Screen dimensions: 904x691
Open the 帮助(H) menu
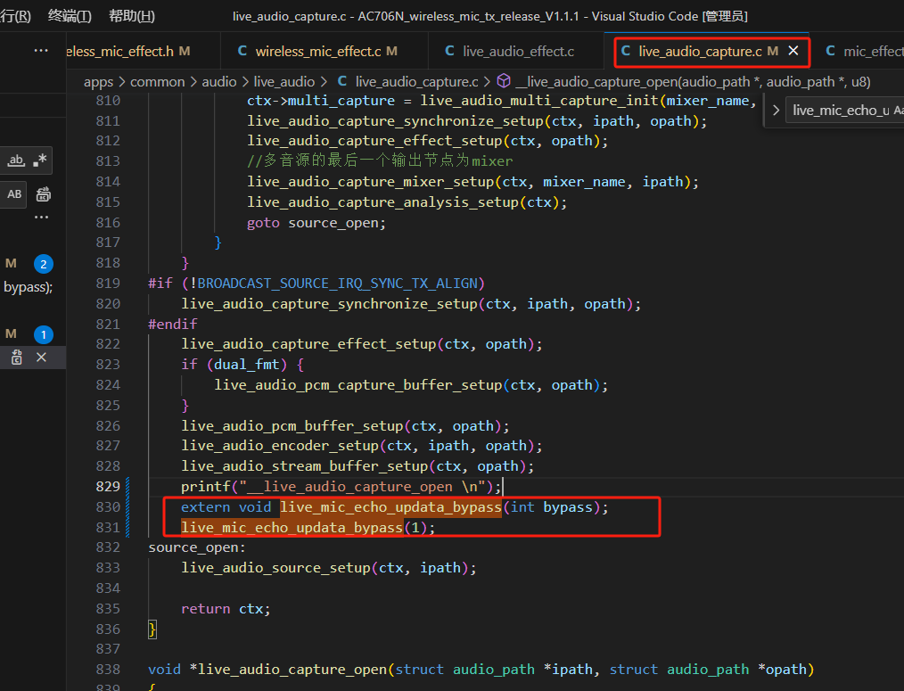131,15
